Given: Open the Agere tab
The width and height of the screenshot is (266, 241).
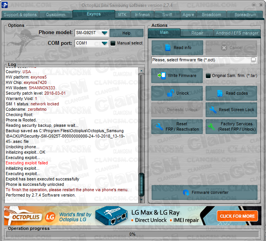Looking at the screenshot, I should coord(188,15).
